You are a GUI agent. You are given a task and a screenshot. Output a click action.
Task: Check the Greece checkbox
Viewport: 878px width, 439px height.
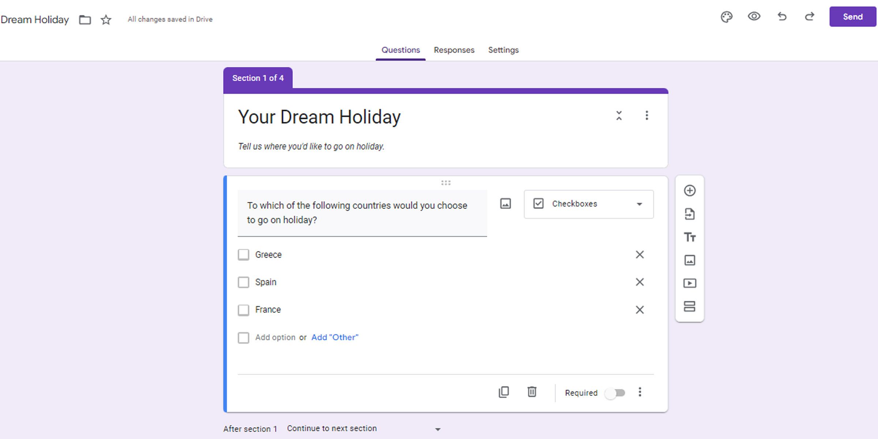[x=243, y=255]
